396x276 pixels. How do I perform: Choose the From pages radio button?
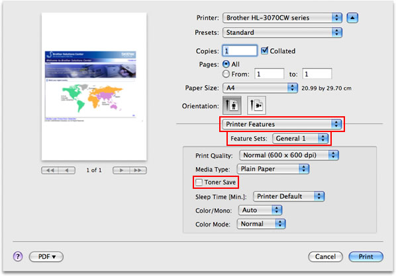point(226,74)
